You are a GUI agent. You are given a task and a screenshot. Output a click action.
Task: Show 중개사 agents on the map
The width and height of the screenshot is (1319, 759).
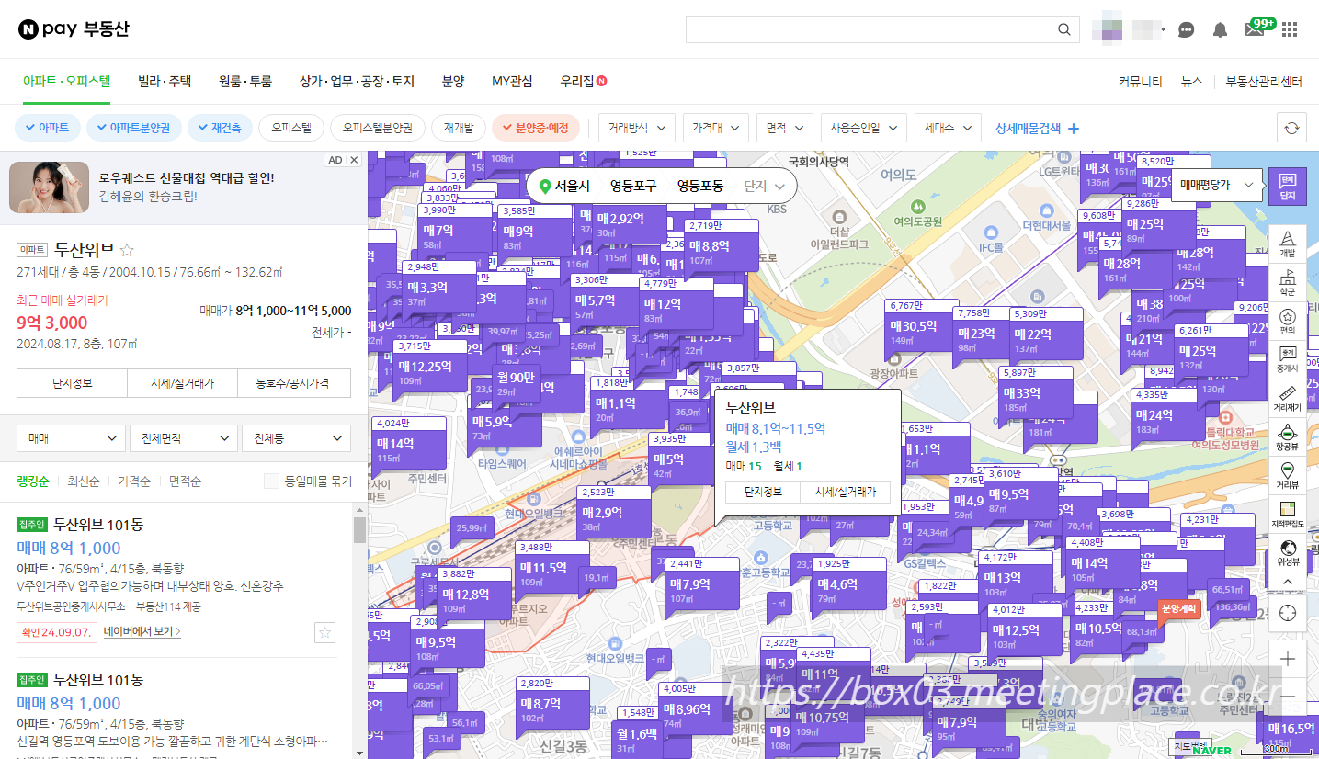pyautogui.click(x=1287, y=360)
